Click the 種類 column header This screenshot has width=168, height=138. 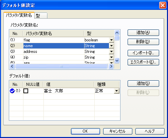tap(107, 84)
